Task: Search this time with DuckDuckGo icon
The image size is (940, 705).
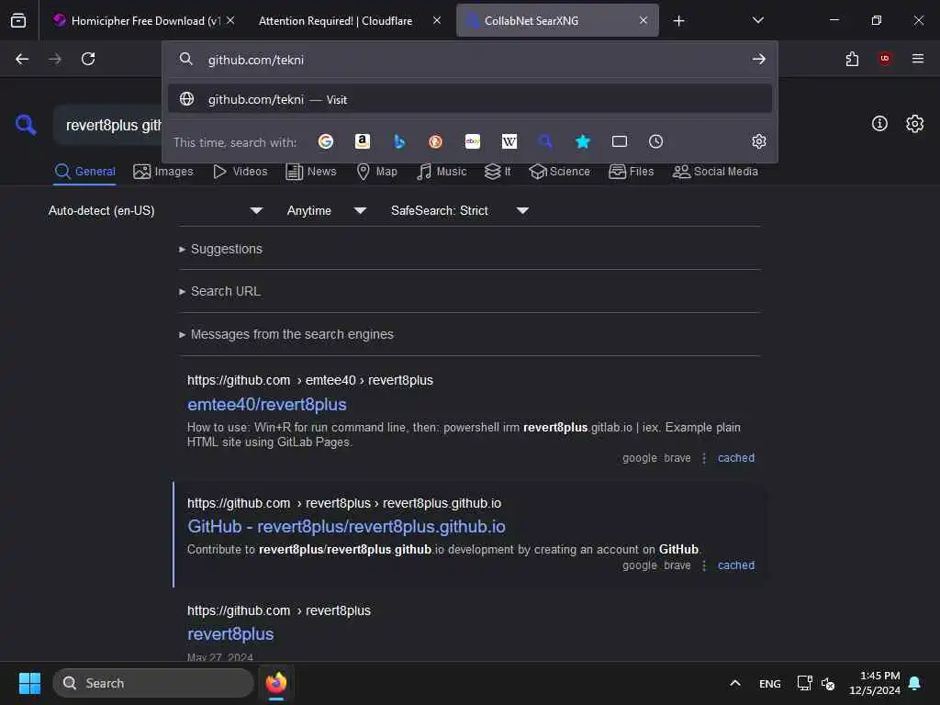Action: tap(436, 141)
